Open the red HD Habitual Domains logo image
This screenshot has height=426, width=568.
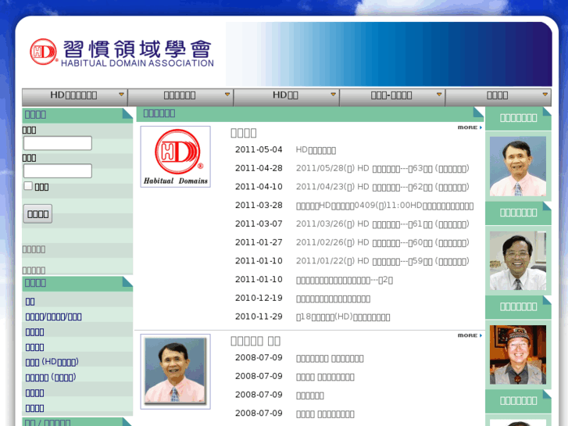coord(175,156)
